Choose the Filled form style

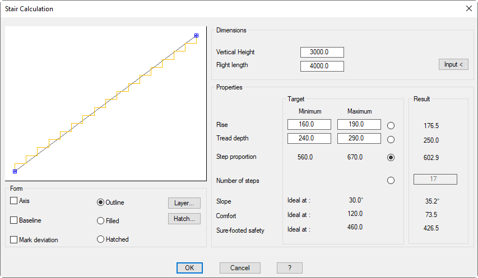(101, 221)
